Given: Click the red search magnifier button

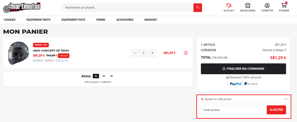Looking at the screenshot, I should point(198,8).
